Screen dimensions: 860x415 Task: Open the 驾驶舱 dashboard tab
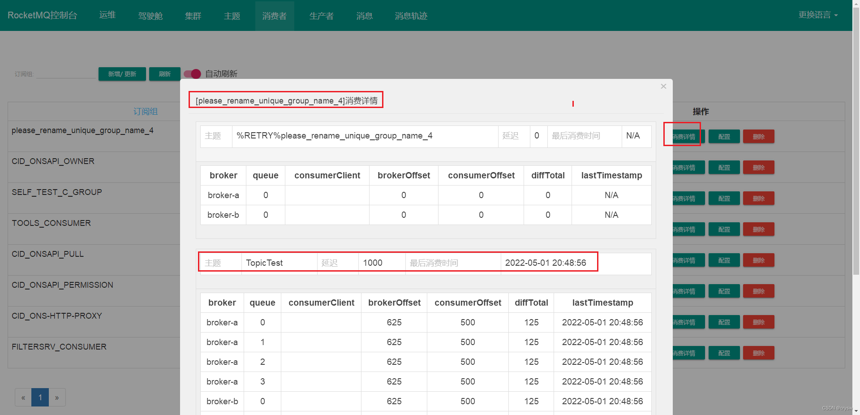(150, 16)
